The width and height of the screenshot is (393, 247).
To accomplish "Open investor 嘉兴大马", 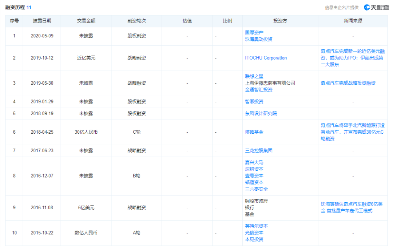I will coord(254,162).
